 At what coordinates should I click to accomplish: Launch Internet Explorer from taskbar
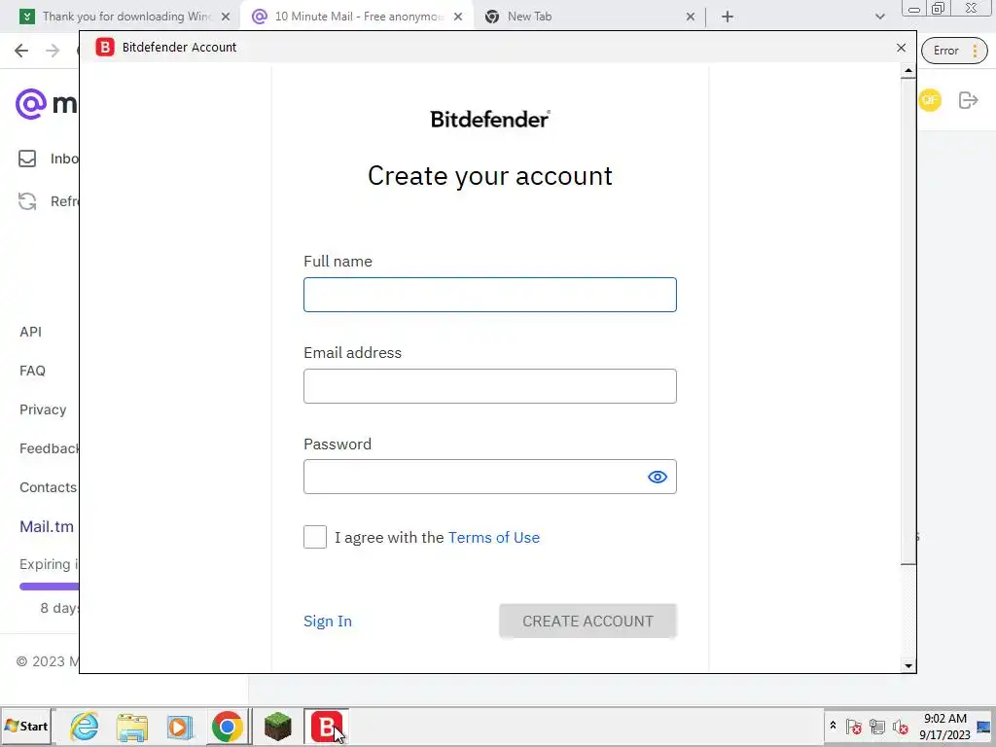click(x=85, y=727)
